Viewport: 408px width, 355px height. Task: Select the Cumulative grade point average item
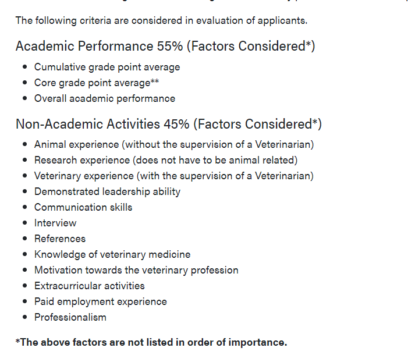point(107,67)
